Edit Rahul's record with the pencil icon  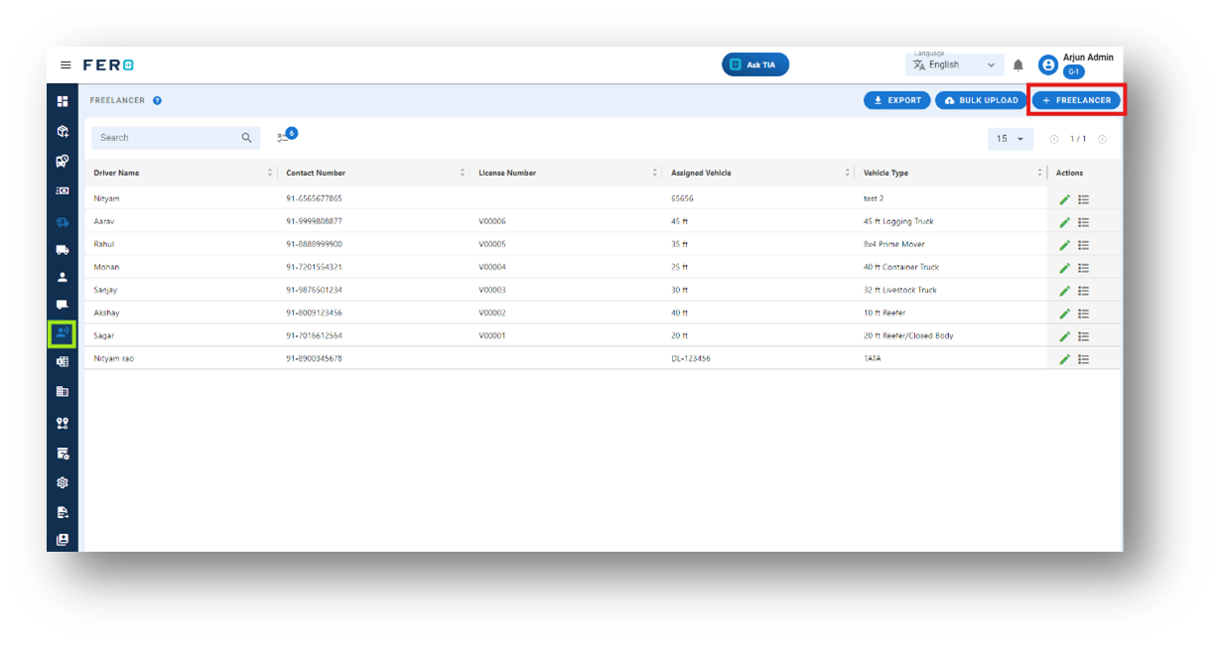(1064, 245)
